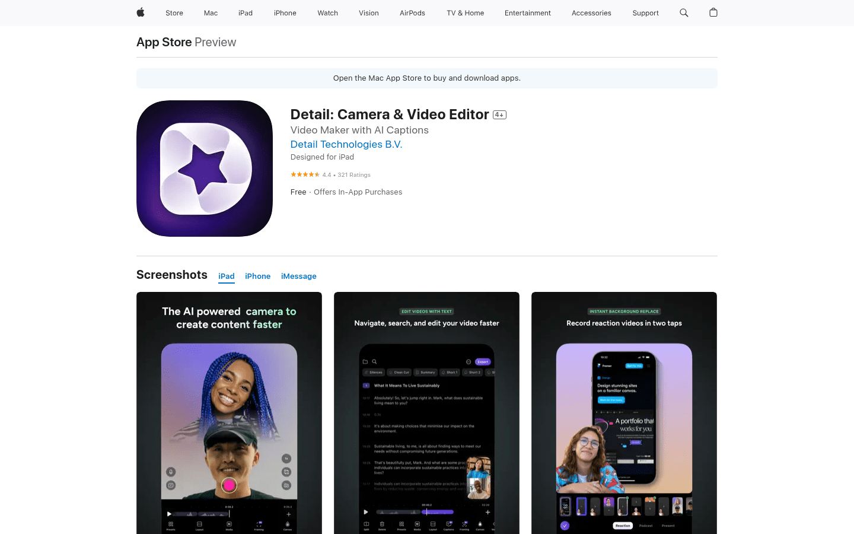Open the Accessories menu
Viewport: 854px width, 534px height.
[591, 13]
